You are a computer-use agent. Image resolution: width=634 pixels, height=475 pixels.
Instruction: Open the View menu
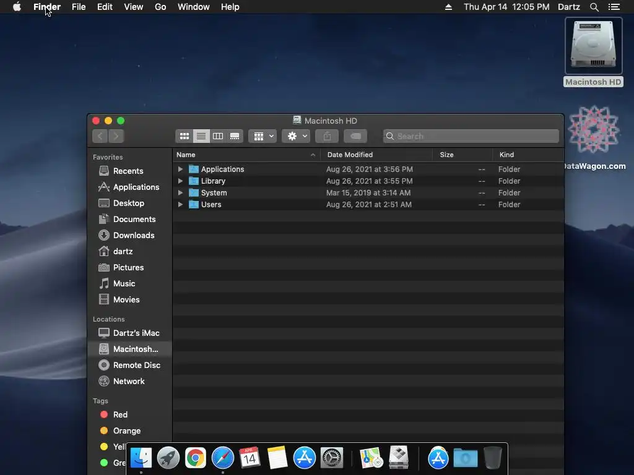(x=134, y=7)
